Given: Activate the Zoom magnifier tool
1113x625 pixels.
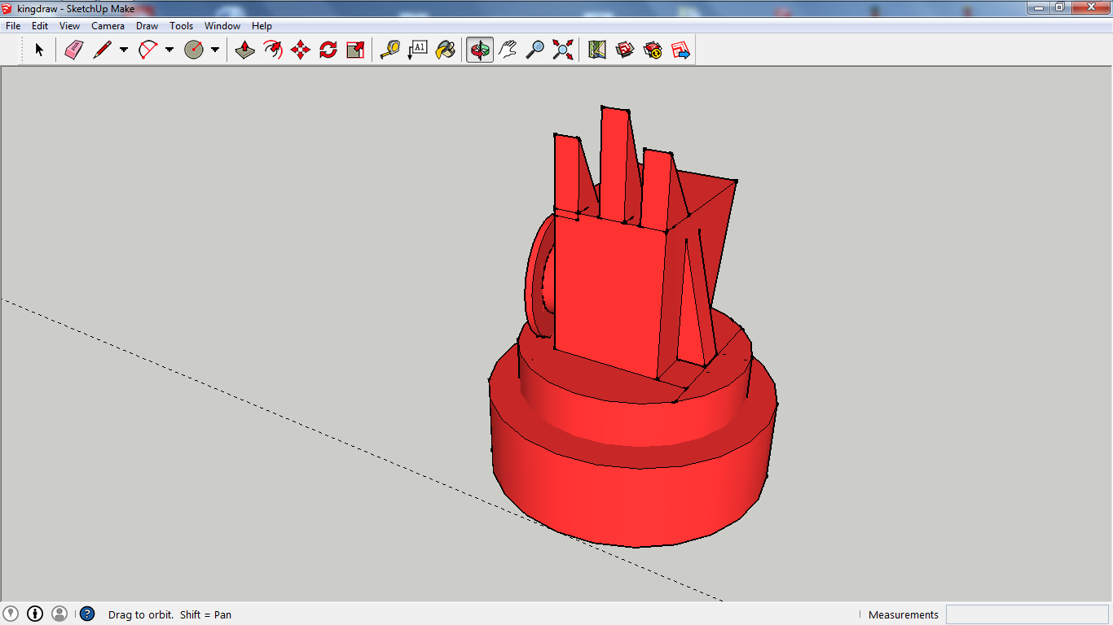Looking at the screenshot, I should coord(535,50).
